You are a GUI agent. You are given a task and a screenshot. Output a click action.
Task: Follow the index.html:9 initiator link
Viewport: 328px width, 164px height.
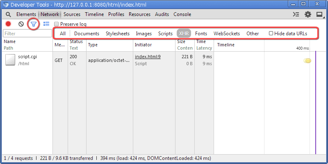pyautogui.click(x=148, y=57)
